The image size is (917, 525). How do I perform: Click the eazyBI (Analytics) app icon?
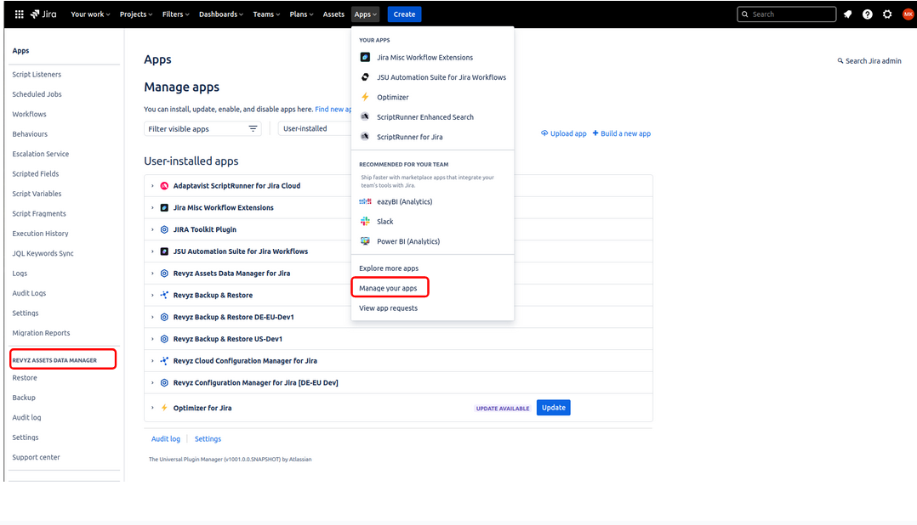click(x=365, y=202)
